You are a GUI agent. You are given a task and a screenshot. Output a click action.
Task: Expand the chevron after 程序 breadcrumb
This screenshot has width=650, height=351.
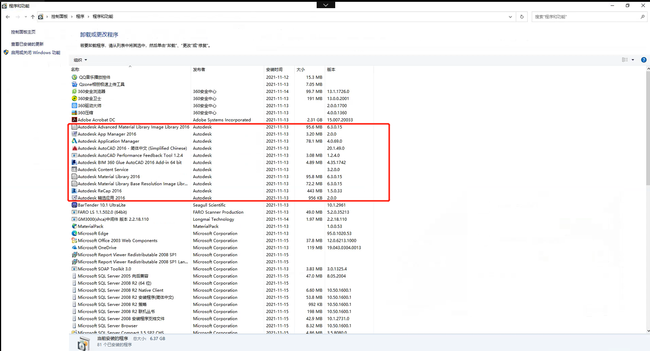[88, 17]
